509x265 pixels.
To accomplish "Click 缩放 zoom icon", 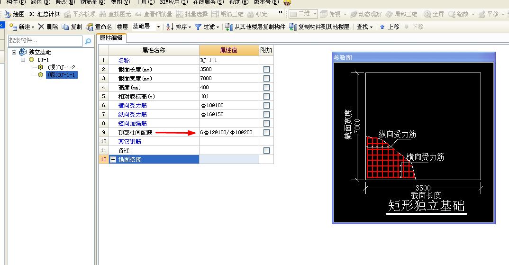I will (452, 14).
